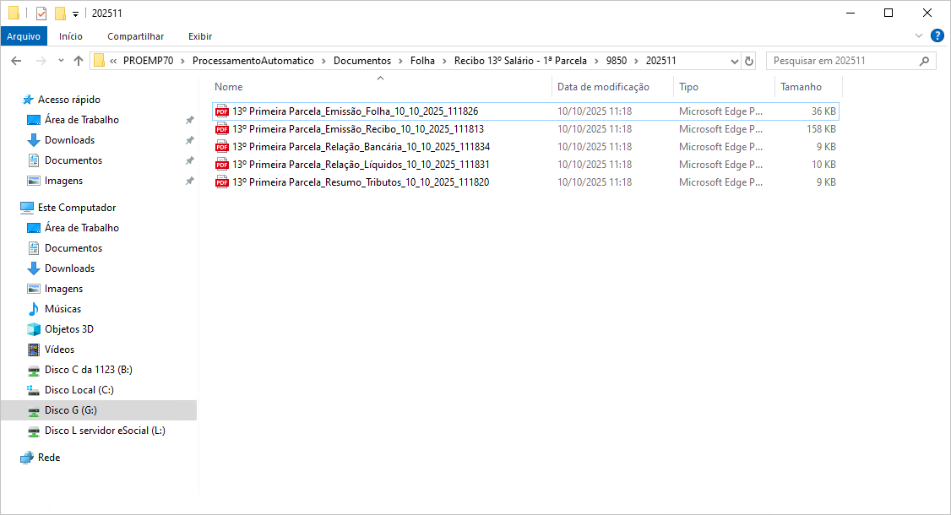Open the Rede network icon
Screen dimensions: 951x515
pos(27,458)
